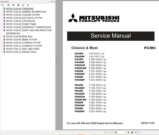The width and height of the screenshot is (159, 135).
Task: Click model name FG40N
Action: (79, 54)
